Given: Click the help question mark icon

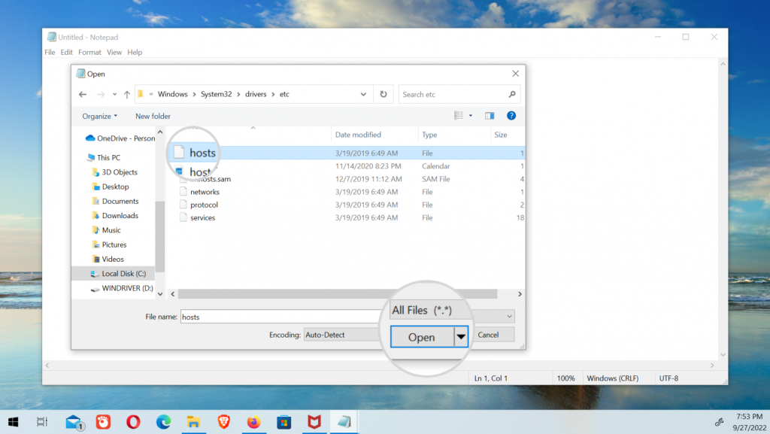Looking at the screenshot, I should tap(511, 116).
